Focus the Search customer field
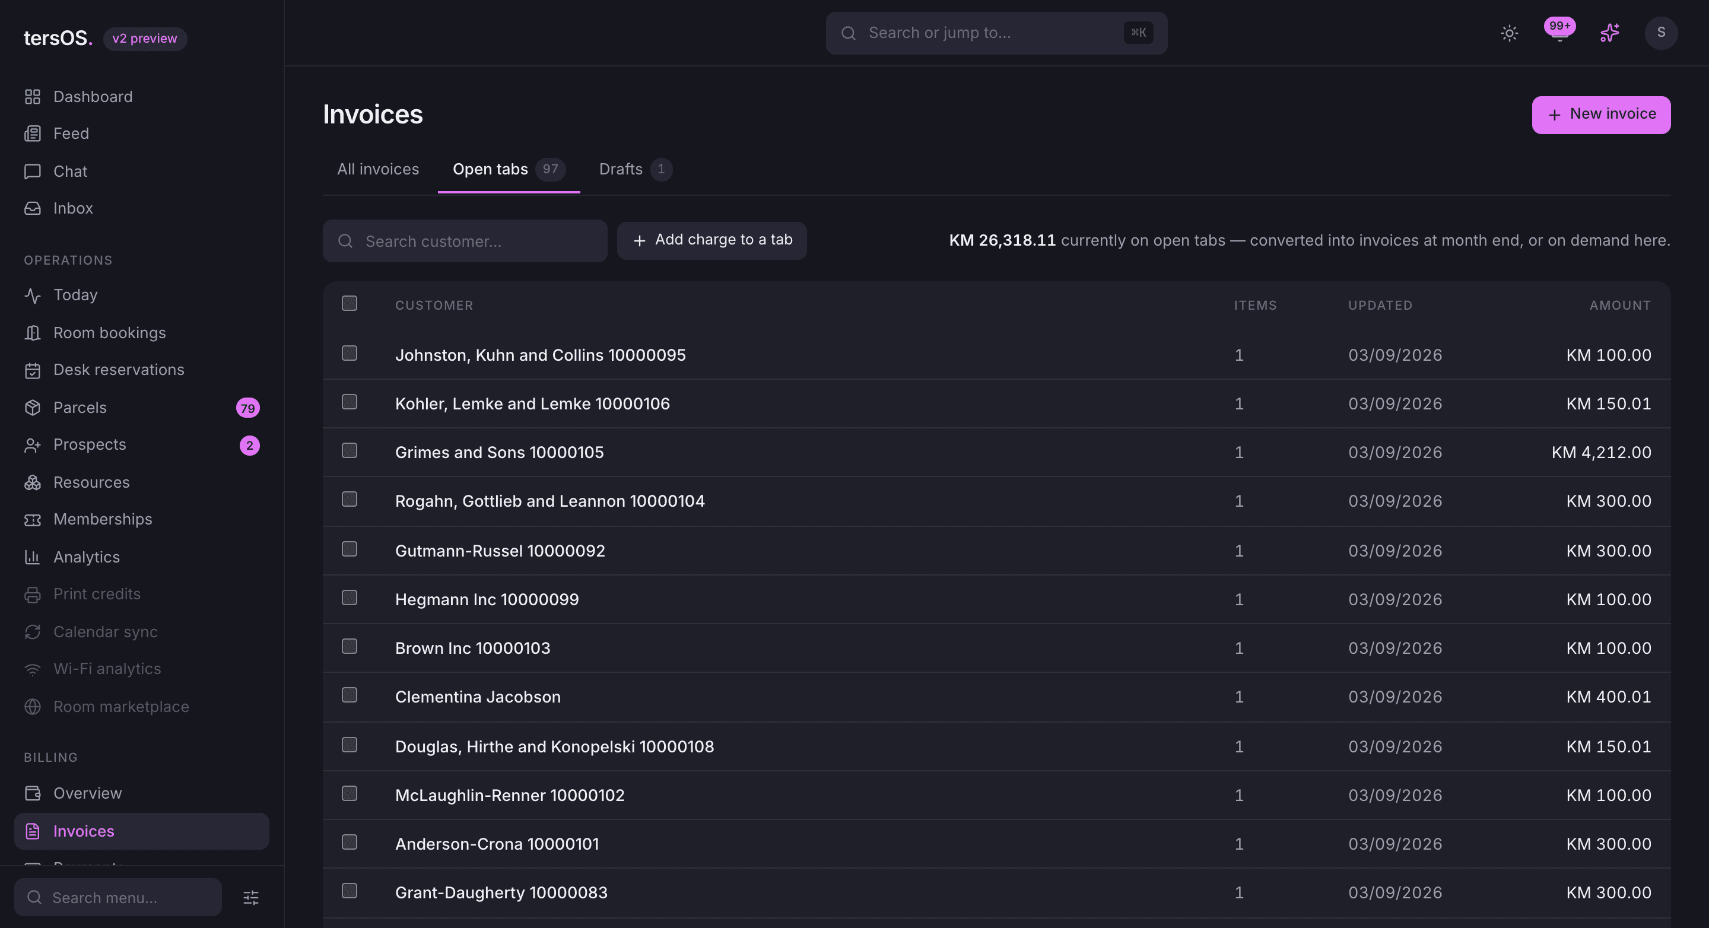 click(465, 241)
